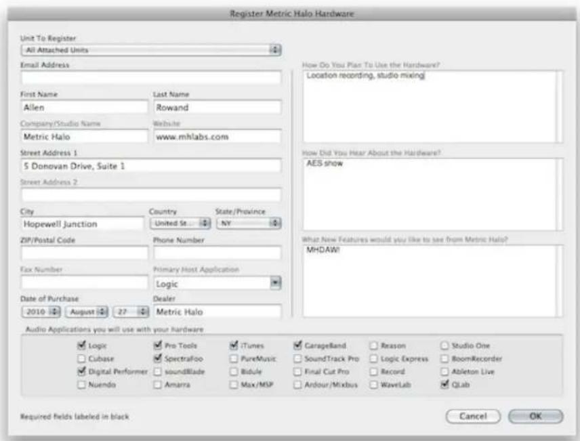The width and height of the screenshot is (580, 441).
Task: Click the First Name field containing Allen
Action: click(x=84, y=107)
